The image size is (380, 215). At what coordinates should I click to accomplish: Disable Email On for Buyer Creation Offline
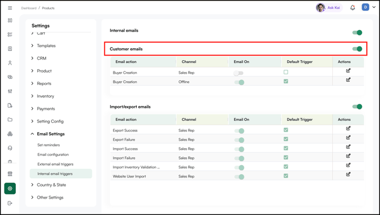pyautogui.click(x=239, y=82)
